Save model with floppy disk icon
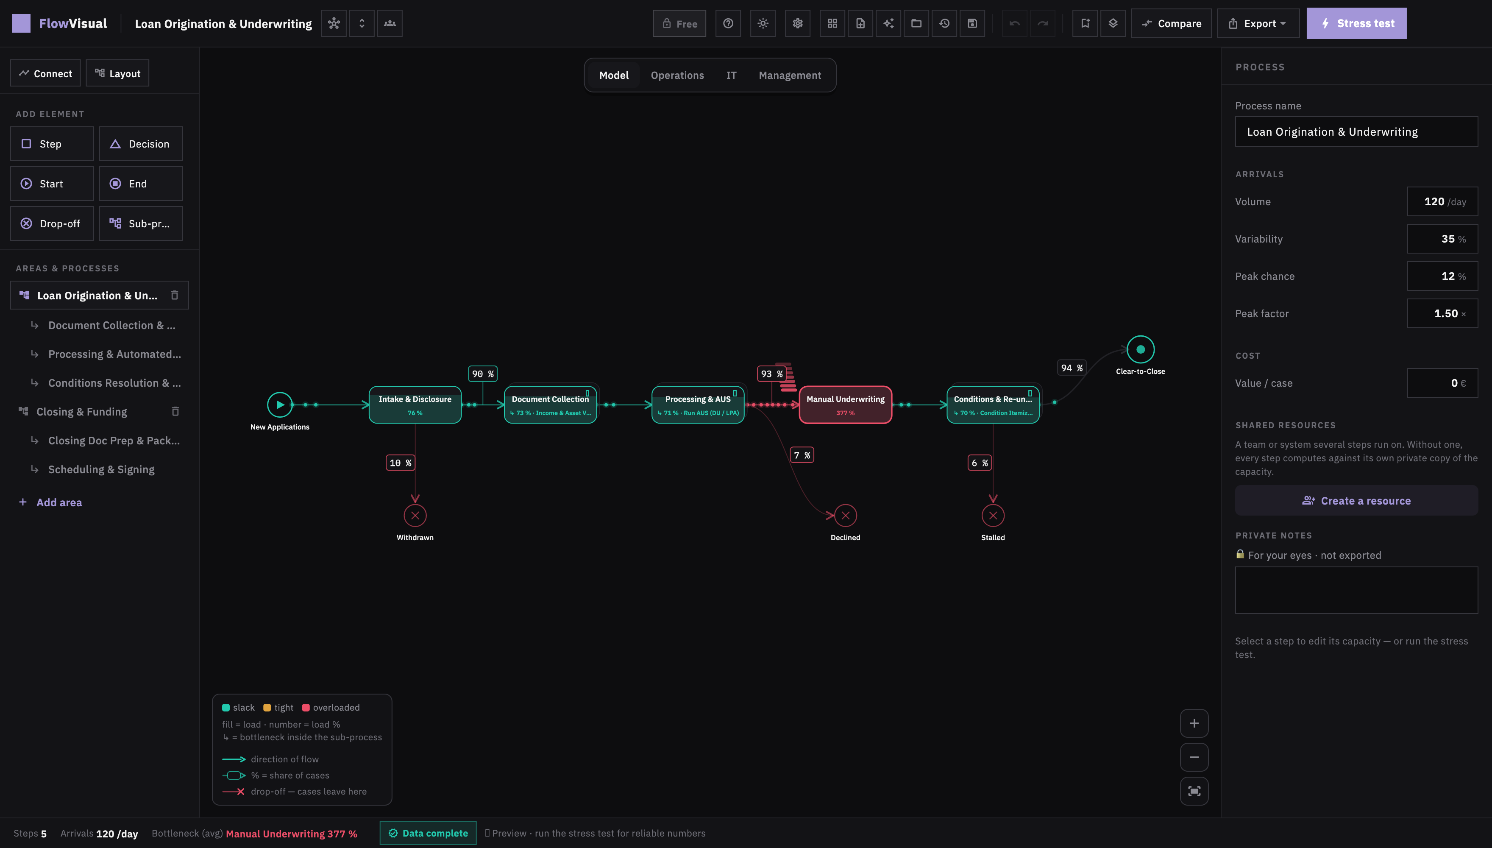1492x848 pixels. [x=972, y=23]
